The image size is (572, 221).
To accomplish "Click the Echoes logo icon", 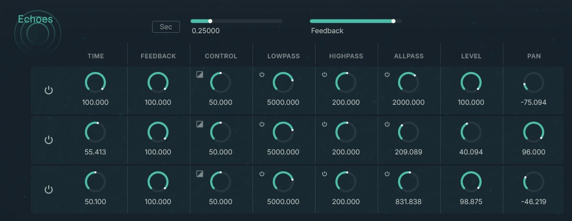I will [38, 33].
